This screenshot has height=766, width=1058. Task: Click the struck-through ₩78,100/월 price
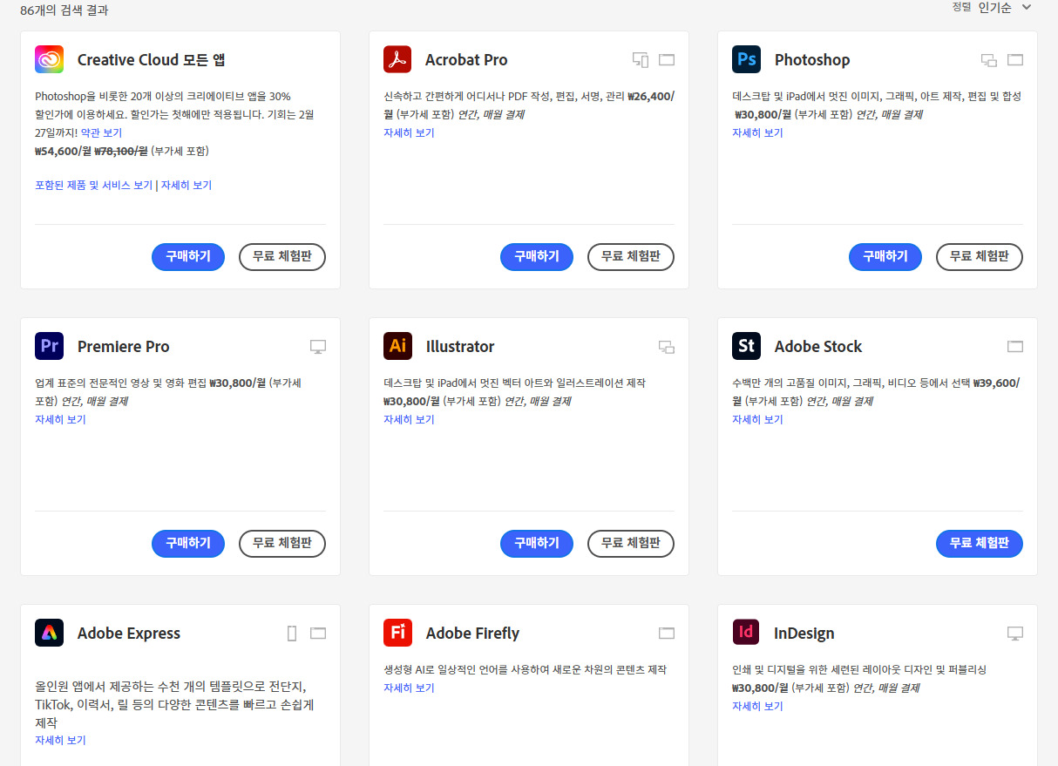tap(121, 152)
